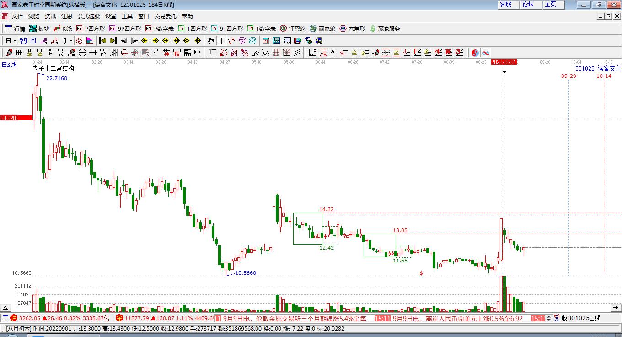Open the calendar icon showing 21
The width and height of the screenshot is (622, 337).
(x=266, y=41)
